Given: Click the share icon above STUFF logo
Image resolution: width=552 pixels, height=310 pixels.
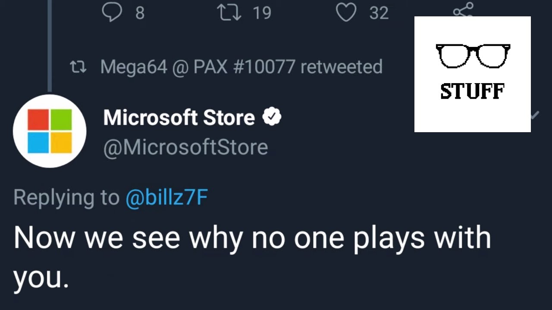Looking at the screenshot, I should coord(464,9).
